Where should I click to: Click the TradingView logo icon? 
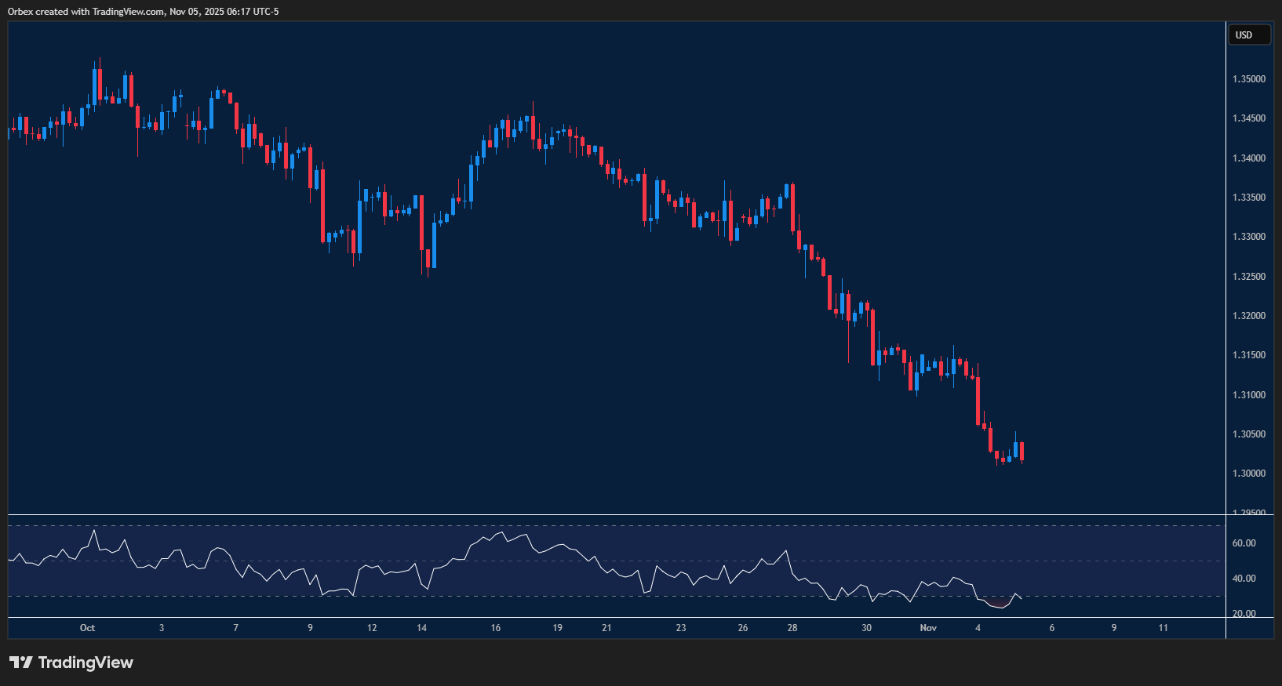(x=21, y=662)
